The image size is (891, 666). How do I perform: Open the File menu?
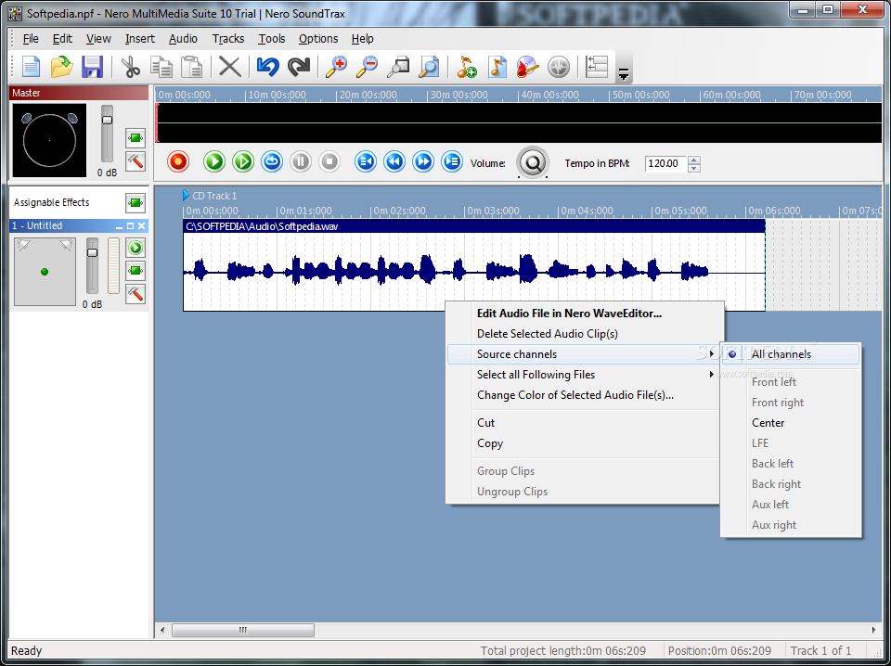pyautogui.click(x=31, y=39)
